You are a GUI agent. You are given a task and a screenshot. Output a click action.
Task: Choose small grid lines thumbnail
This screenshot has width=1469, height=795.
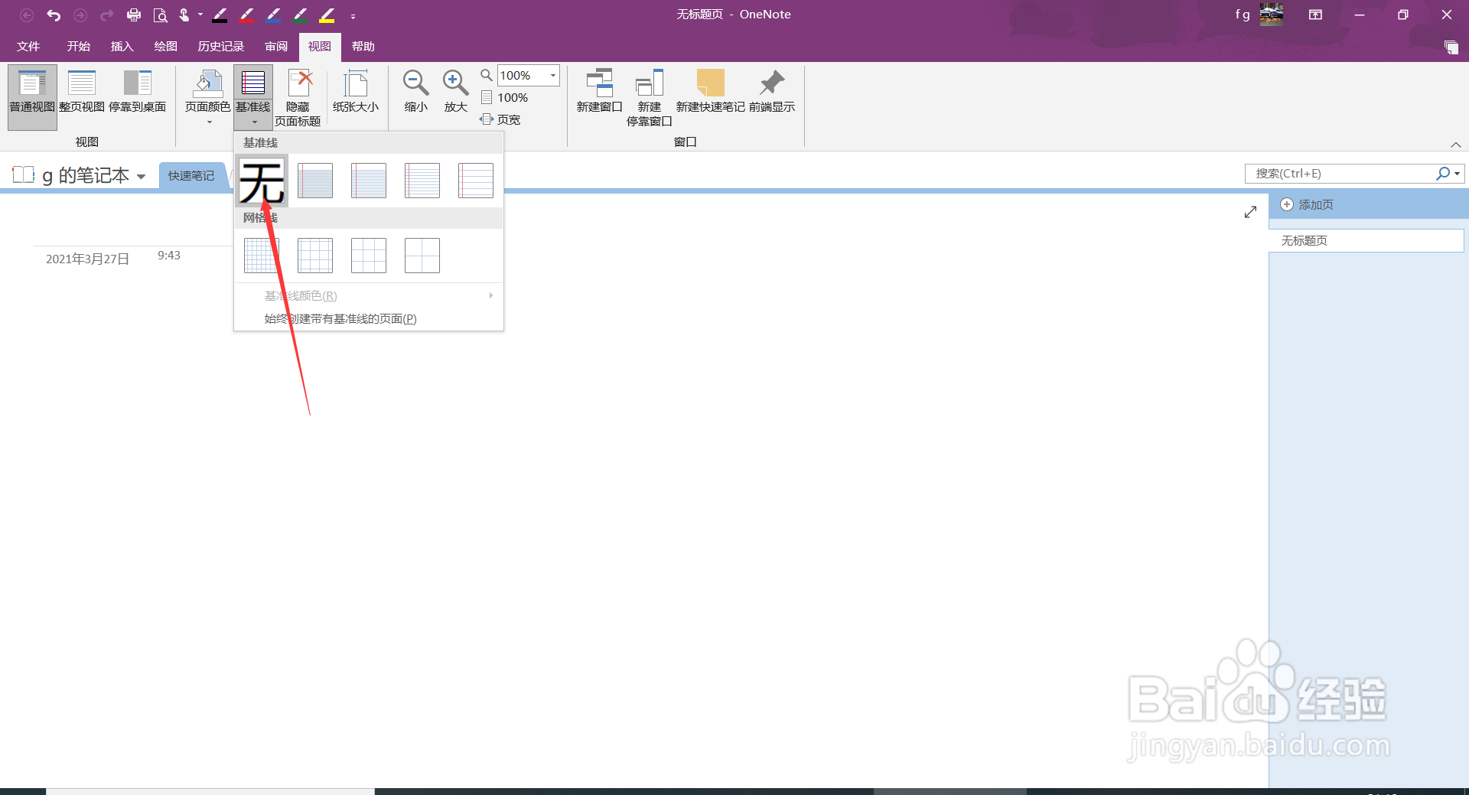(262, 256)
